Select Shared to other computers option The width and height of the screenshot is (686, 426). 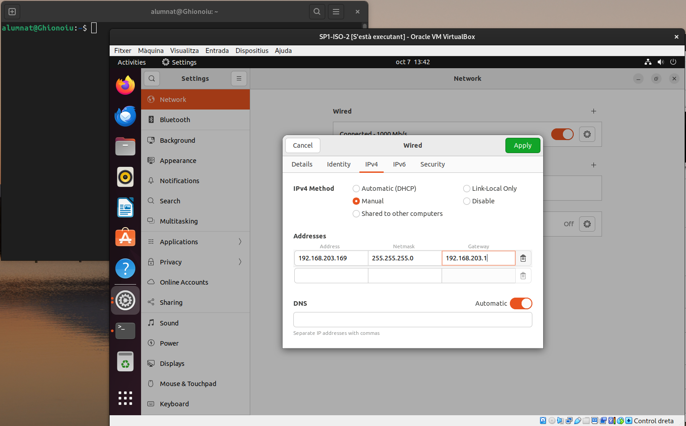pos(356,214)
